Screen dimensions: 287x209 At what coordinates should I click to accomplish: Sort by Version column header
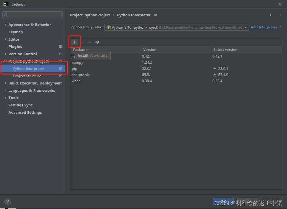coord(176,50)
